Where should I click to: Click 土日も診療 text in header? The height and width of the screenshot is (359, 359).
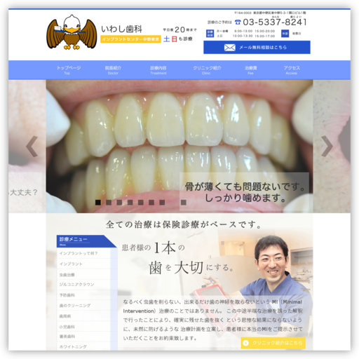178,39
